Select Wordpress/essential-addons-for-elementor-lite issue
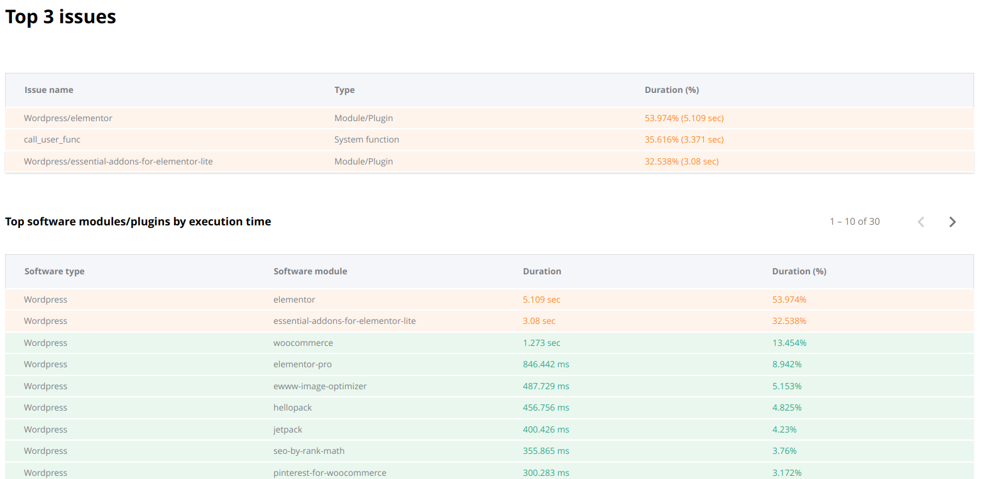This screenshot has height=479, width=988. (118, 161)
